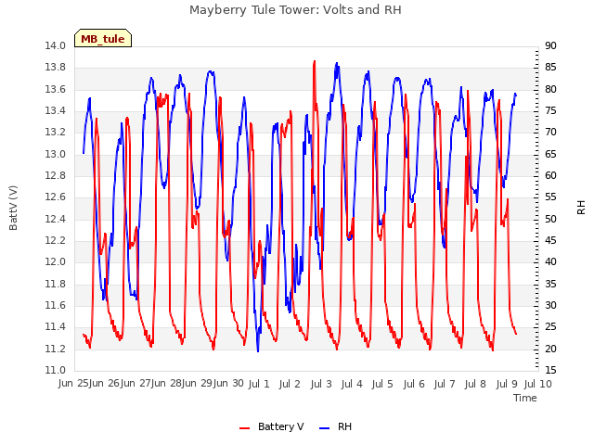Screen dimensions: 594x445
Task: Click the 90 RH tick label
Action: (550, 45)
